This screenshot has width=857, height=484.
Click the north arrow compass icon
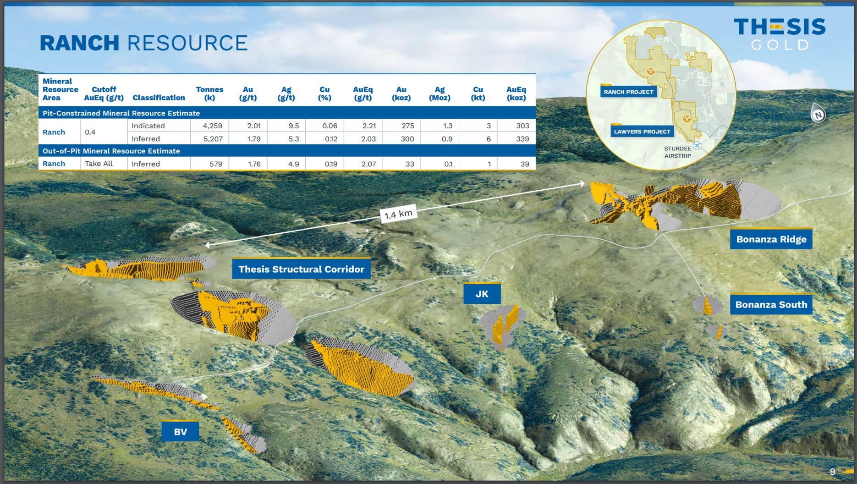(x=818, y=113)
